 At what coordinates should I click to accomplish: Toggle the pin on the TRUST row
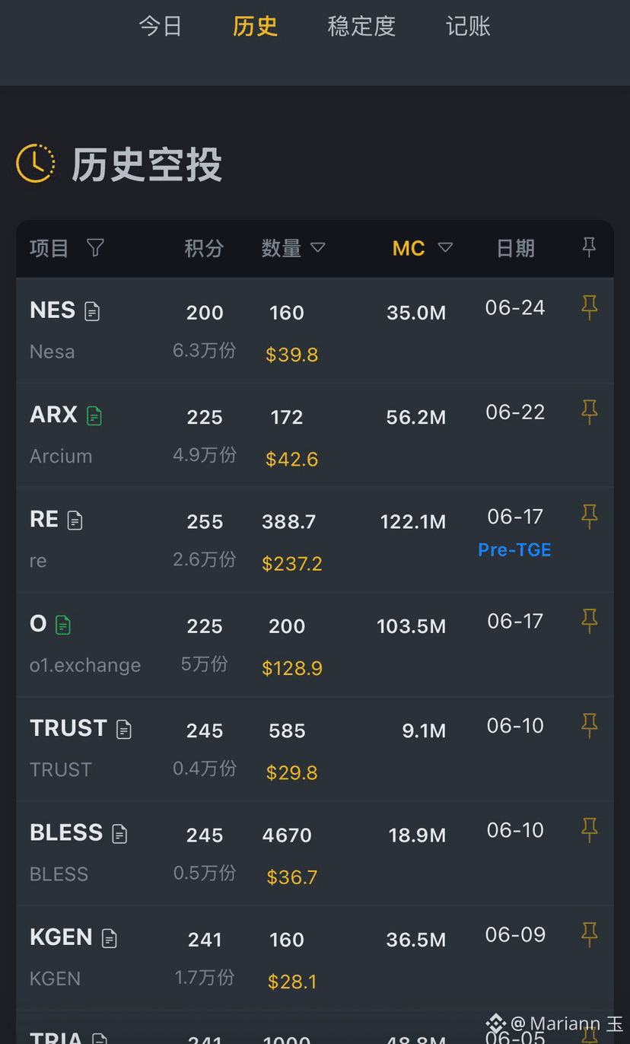[x=589, y=725]
